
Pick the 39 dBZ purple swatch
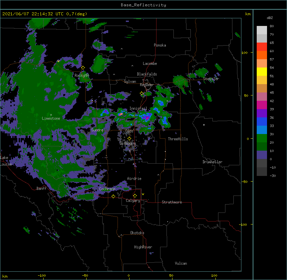(x=262, y=113)
